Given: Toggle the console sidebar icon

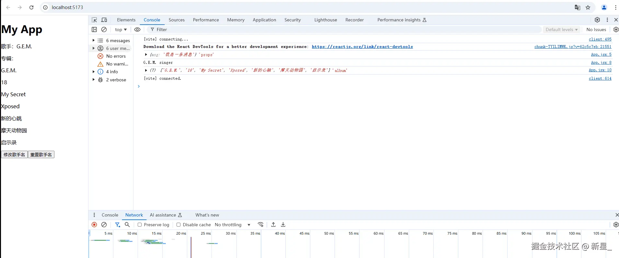Looking at the screenshot, I should (x=94, y=29).
